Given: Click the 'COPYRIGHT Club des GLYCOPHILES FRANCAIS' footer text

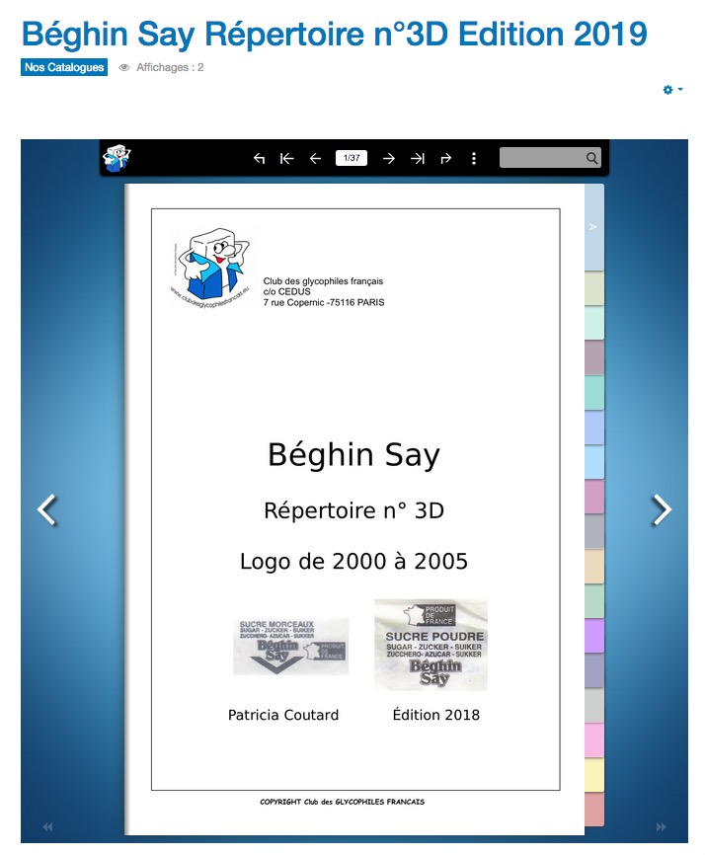Looking at the screenshot, I should click(x=343, y=802).
